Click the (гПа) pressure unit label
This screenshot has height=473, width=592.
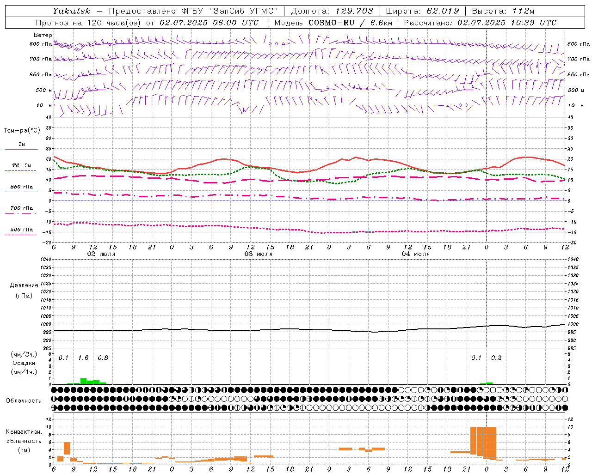click(24, 296)
